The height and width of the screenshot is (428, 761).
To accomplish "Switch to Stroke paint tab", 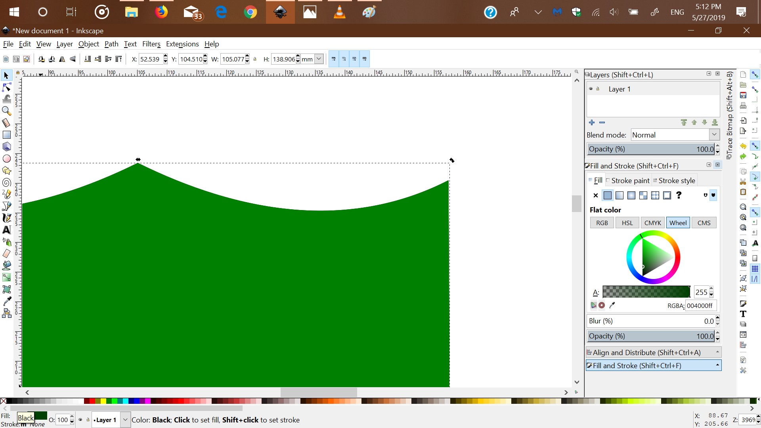I will tap(630, 180).
